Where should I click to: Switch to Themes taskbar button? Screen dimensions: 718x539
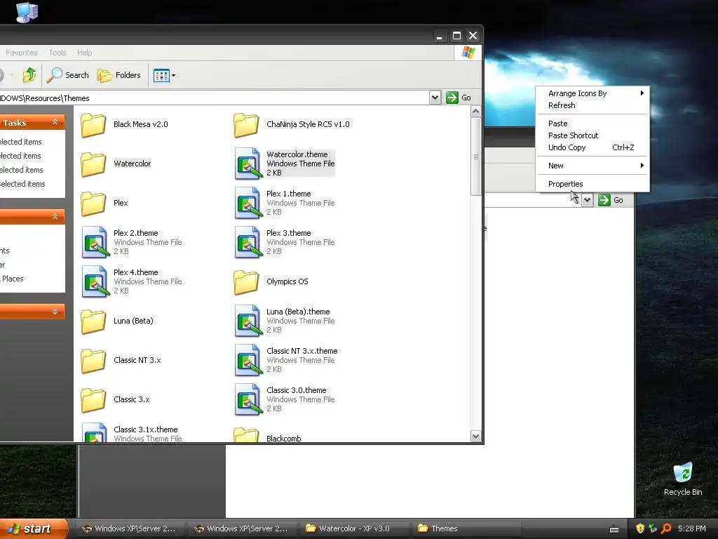pos(466,528)
